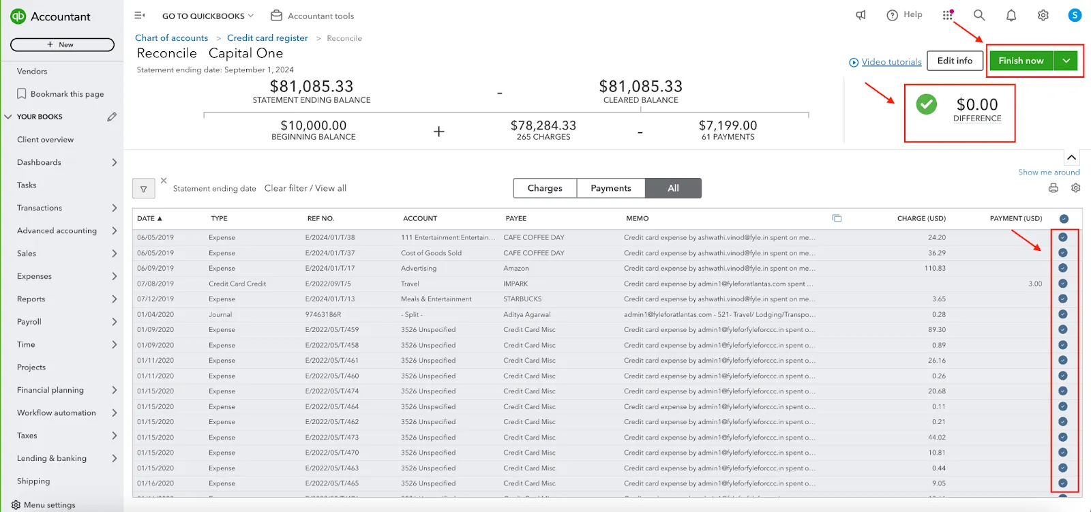The width and height of the screenshot is (1091, 512).
Task: Click Edit info button
Action: [955, 61]
